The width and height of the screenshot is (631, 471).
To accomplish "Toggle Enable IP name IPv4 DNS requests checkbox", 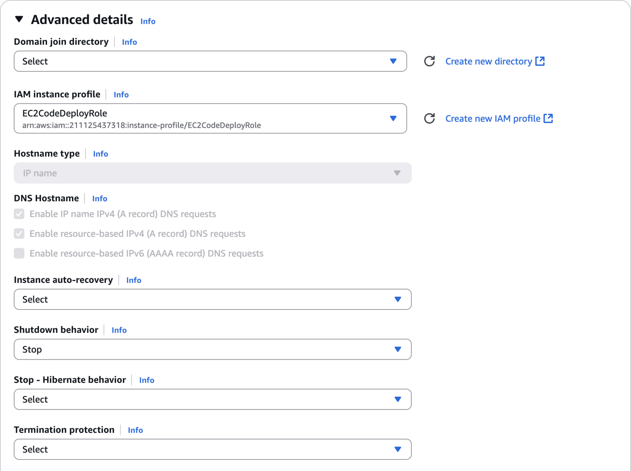I will [19, 214].
